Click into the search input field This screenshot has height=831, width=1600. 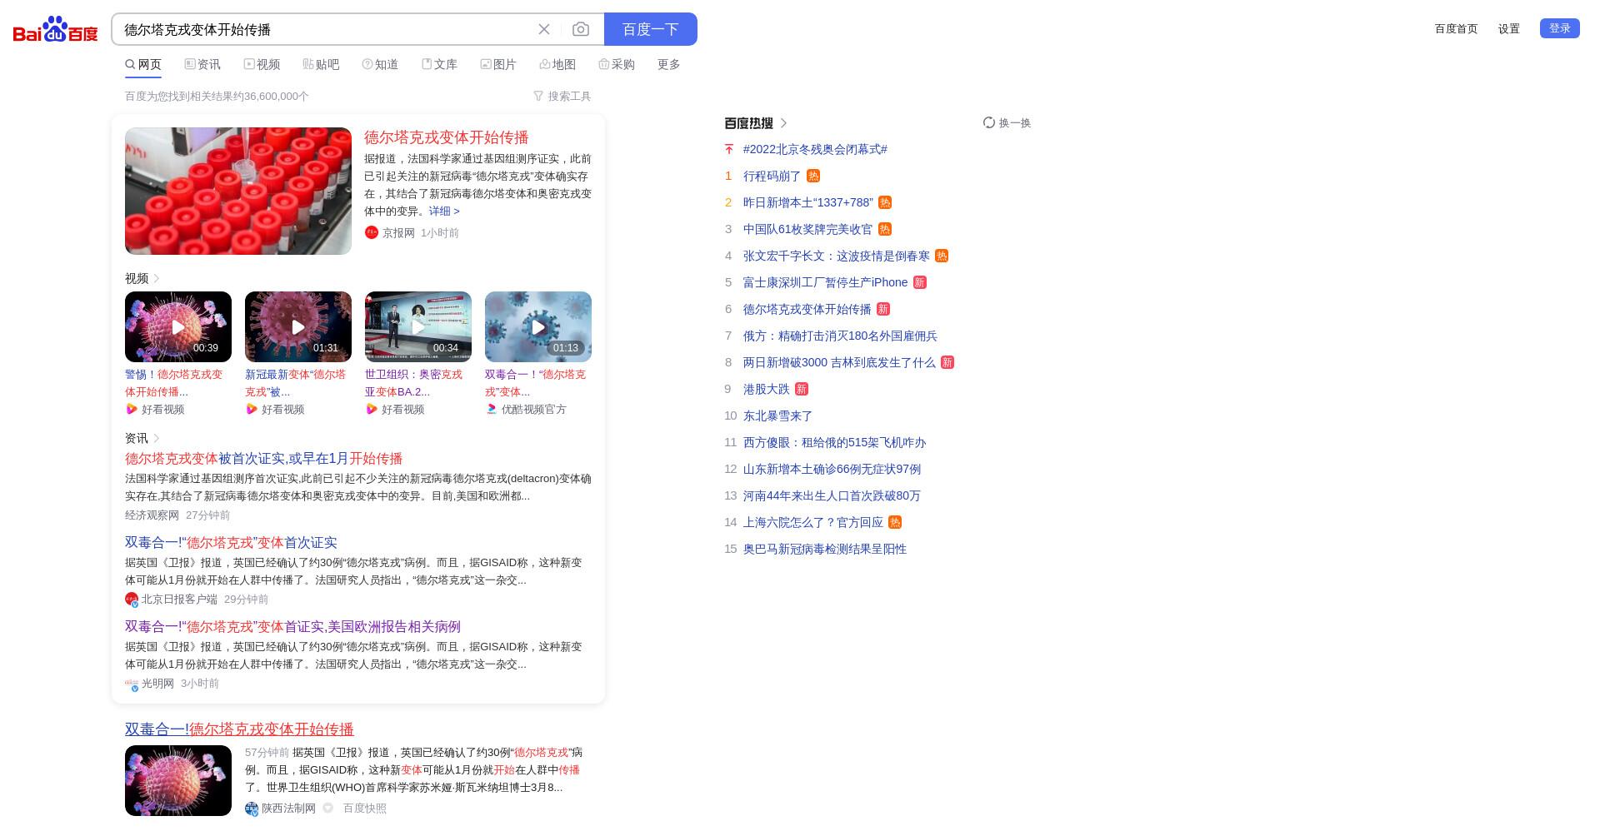(x=325, y=29)
